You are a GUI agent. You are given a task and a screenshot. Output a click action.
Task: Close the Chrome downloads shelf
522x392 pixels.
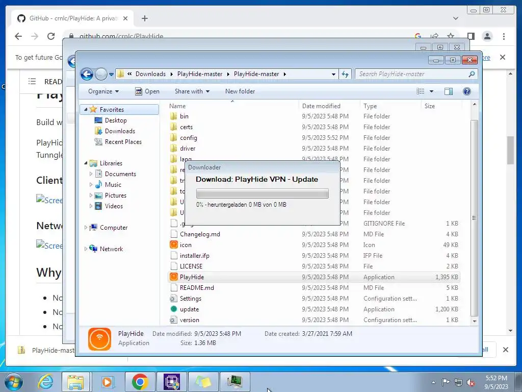[505, 350]
